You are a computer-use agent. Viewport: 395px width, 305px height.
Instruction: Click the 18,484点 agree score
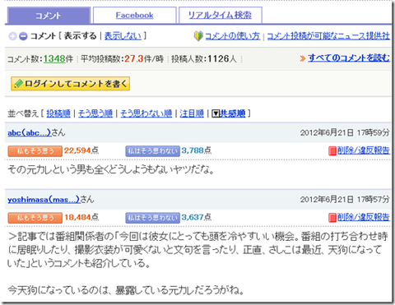[x=81, y=217]
